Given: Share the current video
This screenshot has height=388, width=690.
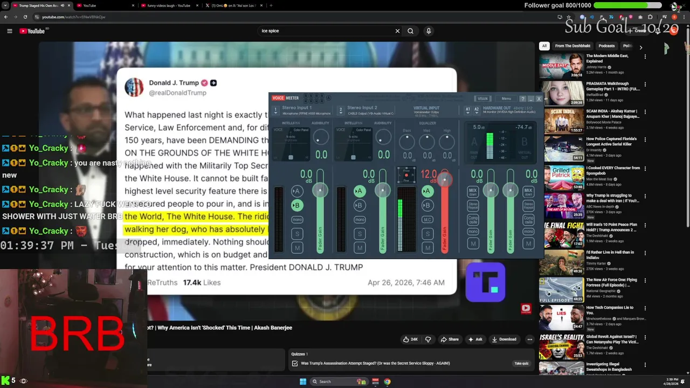Looking at the screenshot, I should [x=450, y=339].
